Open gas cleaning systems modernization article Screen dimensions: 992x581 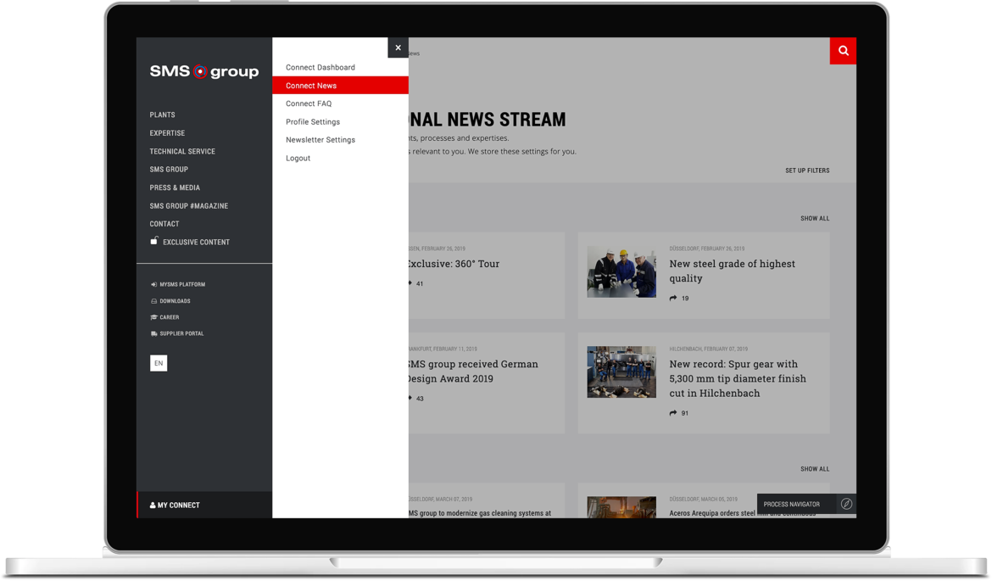[480, 513]
